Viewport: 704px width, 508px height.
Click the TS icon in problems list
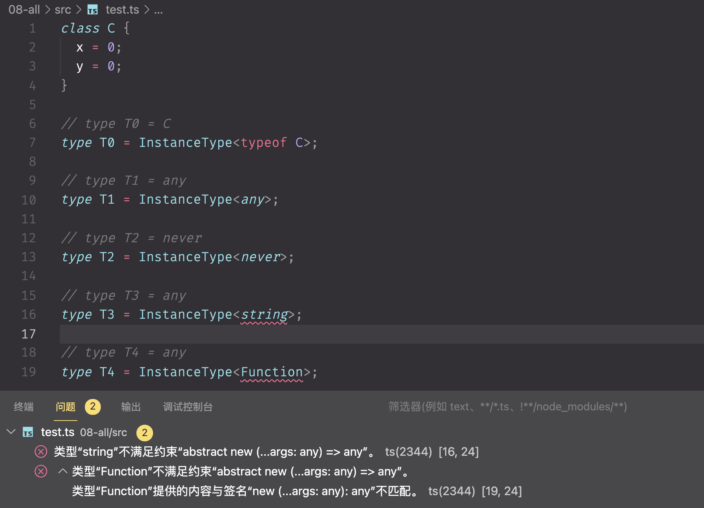click(x=28, y=432)
